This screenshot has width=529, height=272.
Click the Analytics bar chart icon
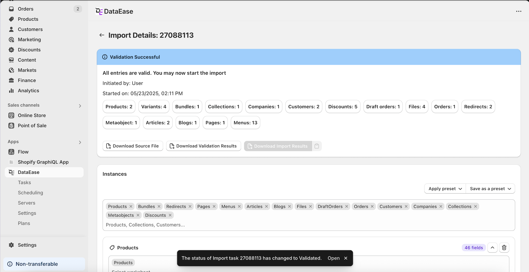click(11, 91)
